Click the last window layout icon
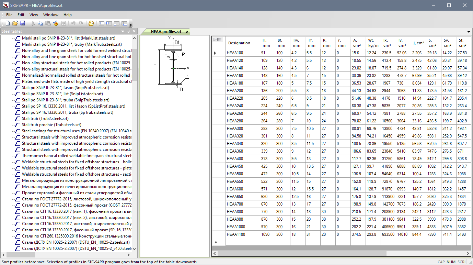 click(124, 23)
